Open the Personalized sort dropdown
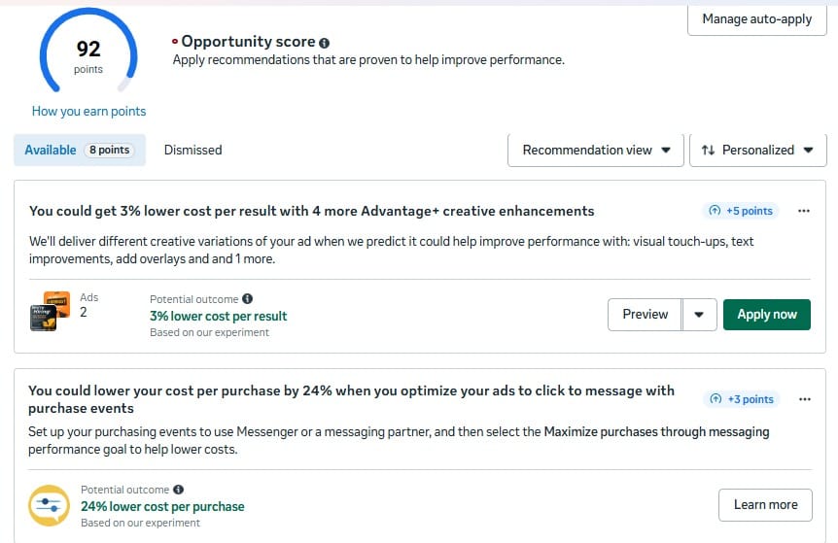 point(758,151)
